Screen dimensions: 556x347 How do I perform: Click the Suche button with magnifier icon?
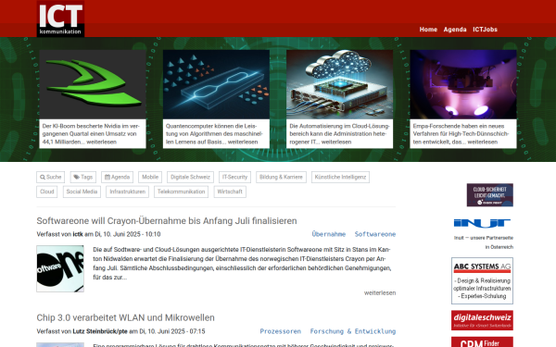[x=50, y=177]
